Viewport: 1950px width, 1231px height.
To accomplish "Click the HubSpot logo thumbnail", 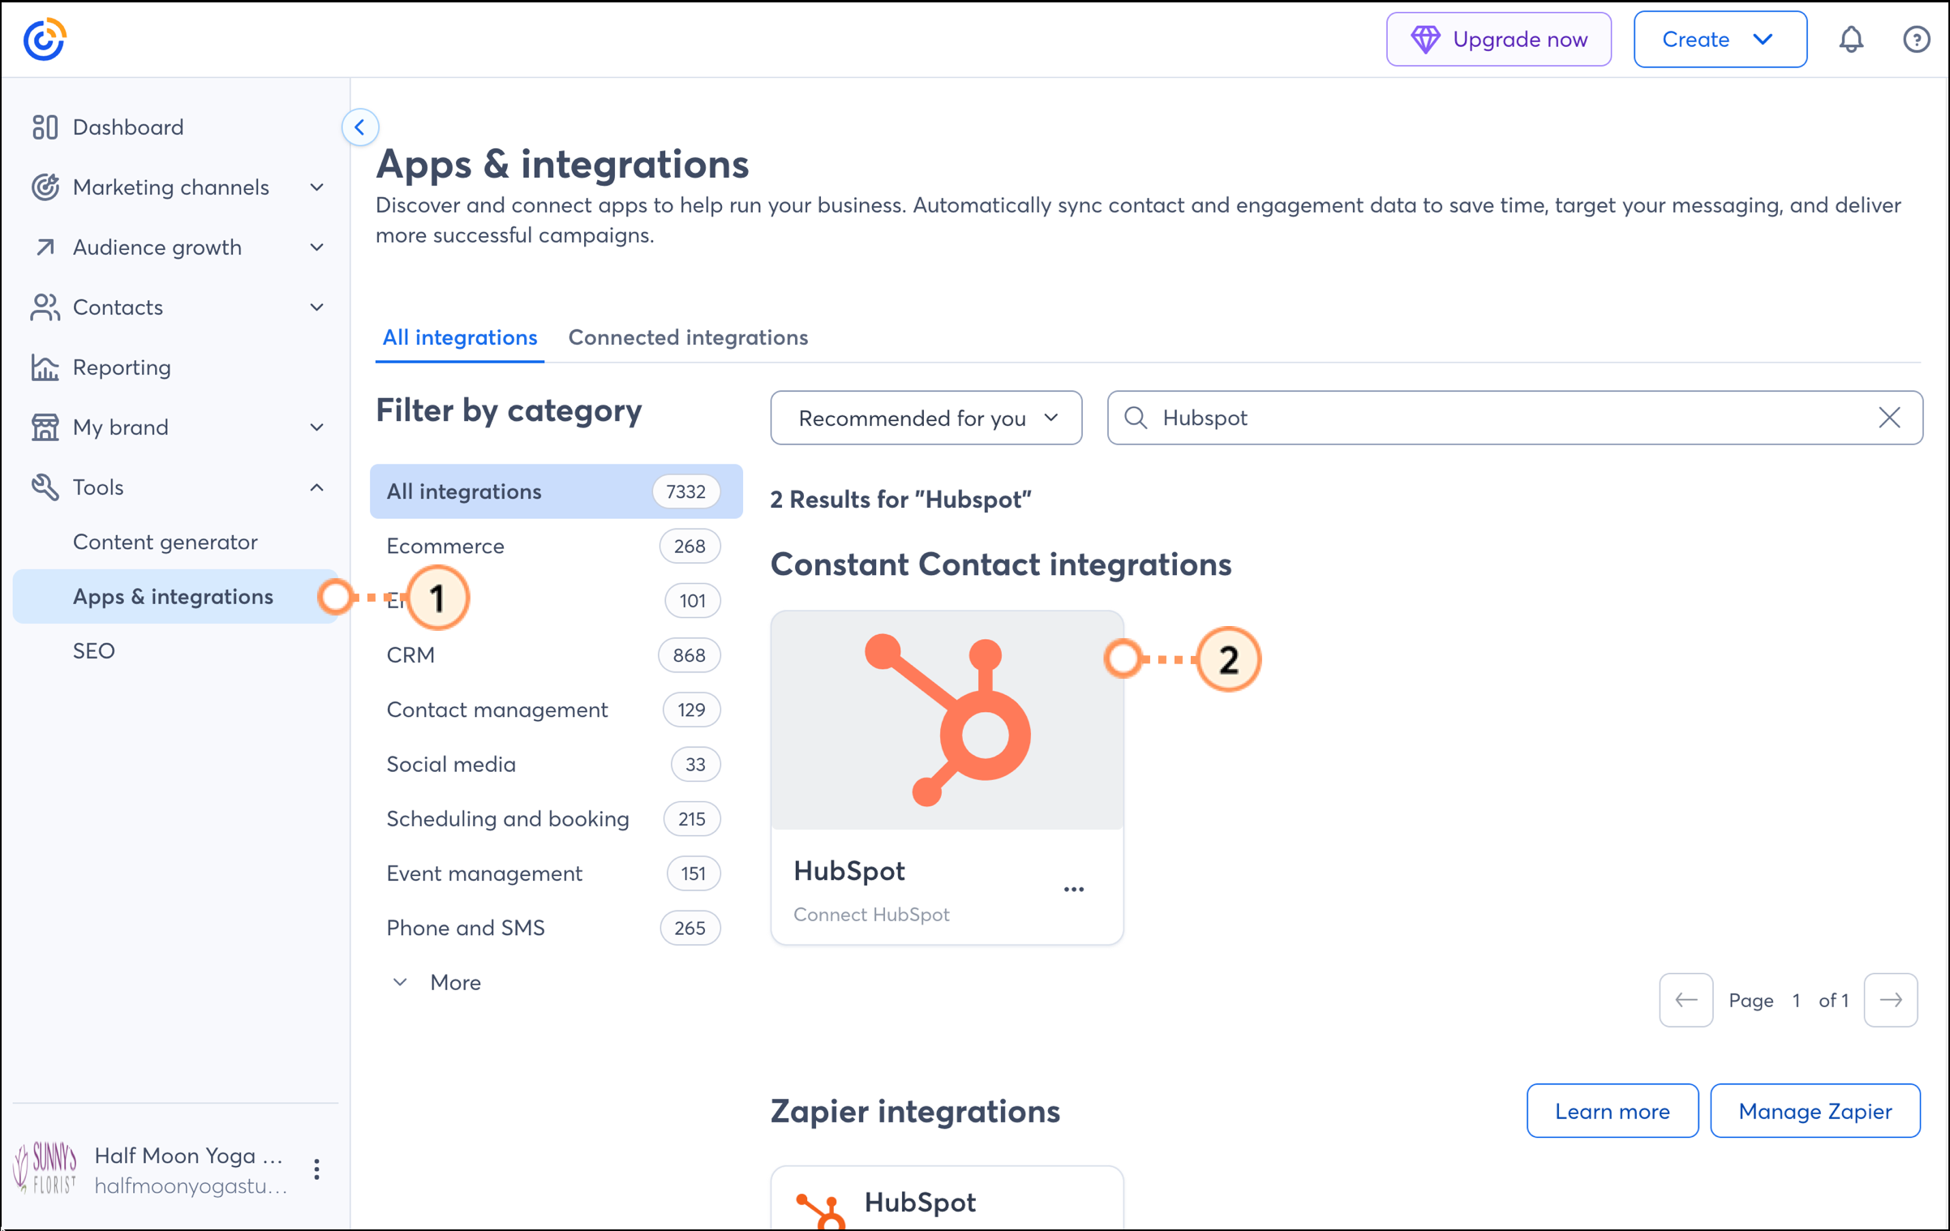I will [x=947, y=720].
